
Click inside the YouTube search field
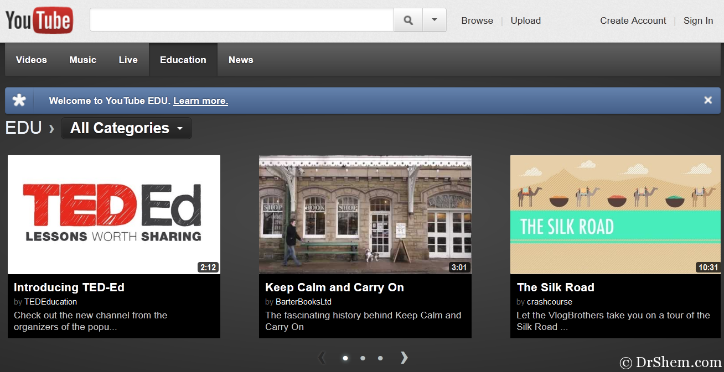pos(241,20)
